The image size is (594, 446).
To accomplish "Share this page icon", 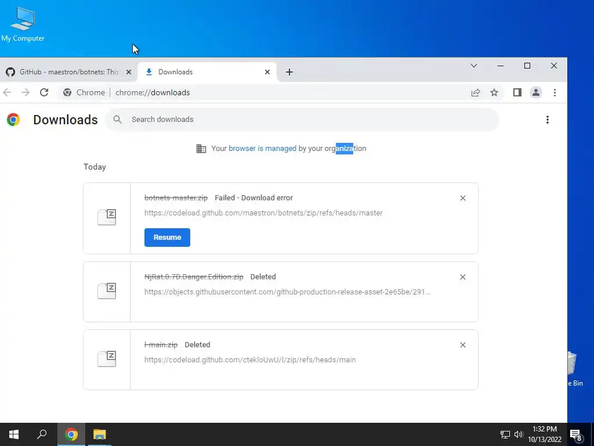I will (x=476, y=92).
